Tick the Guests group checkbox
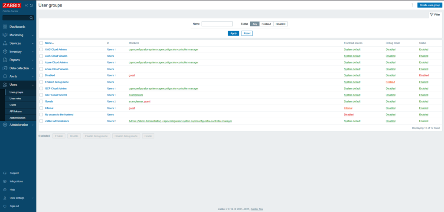This screenshot has width=444, height=212. [x=41, y=101]
